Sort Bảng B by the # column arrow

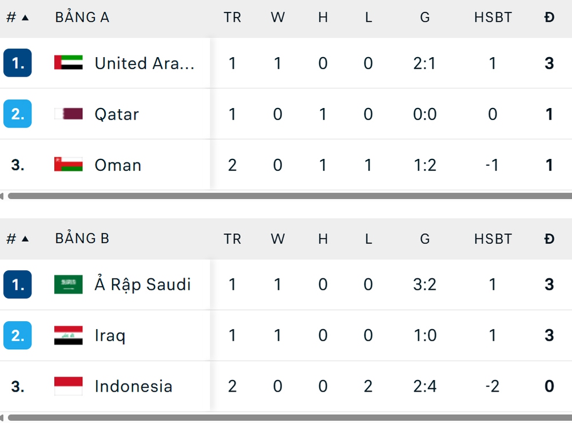click(25, 238)
